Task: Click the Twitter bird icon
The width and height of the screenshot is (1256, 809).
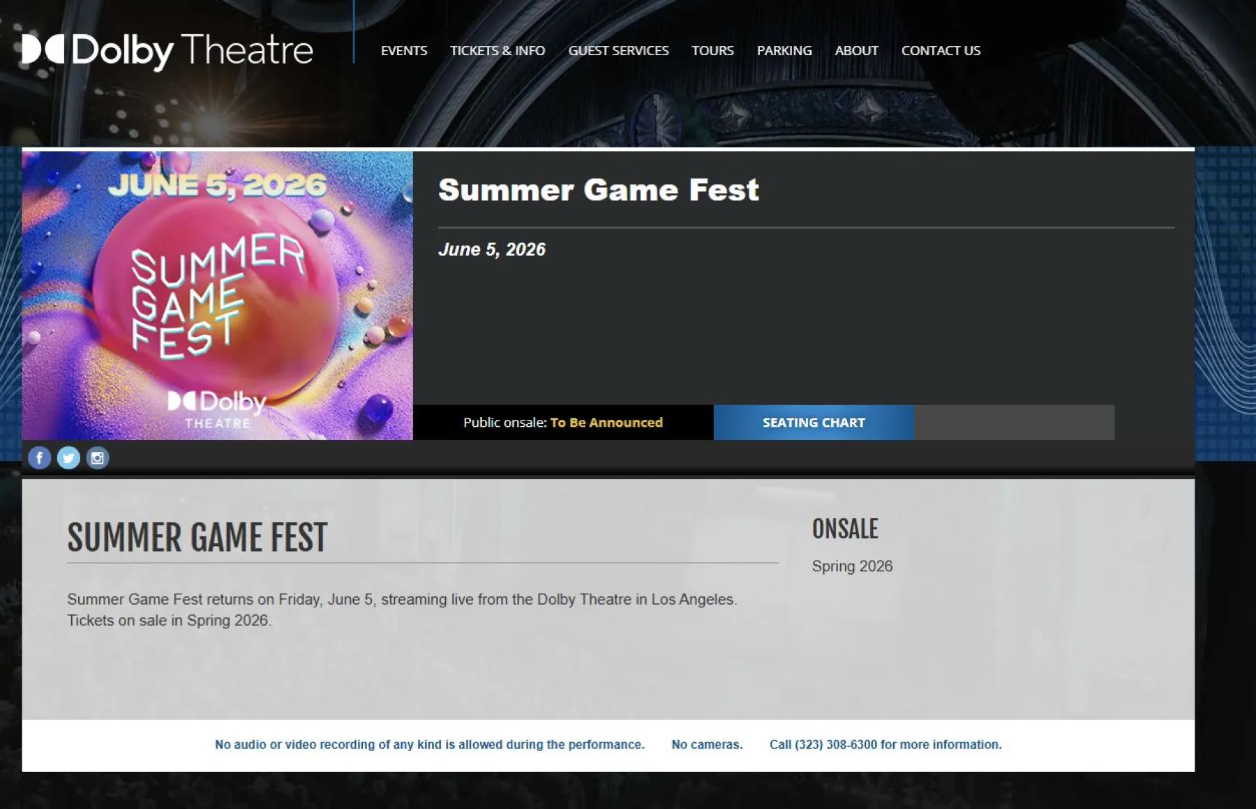Action: coord(68,458)
